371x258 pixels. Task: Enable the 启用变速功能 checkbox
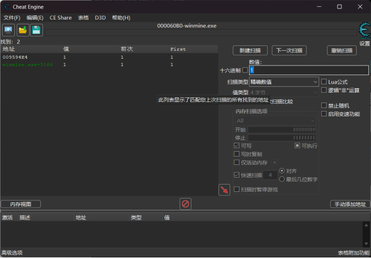pos(324,114)
